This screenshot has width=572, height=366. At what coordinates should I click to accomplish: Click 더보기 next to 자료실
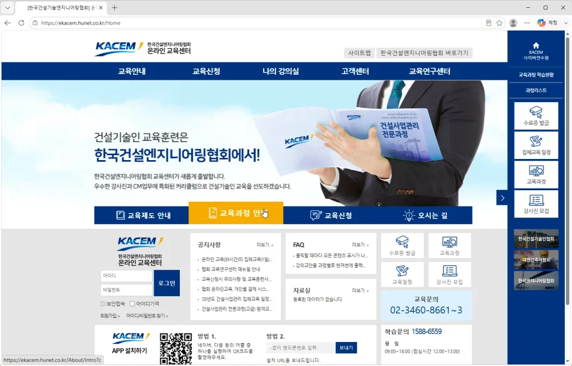360,291
